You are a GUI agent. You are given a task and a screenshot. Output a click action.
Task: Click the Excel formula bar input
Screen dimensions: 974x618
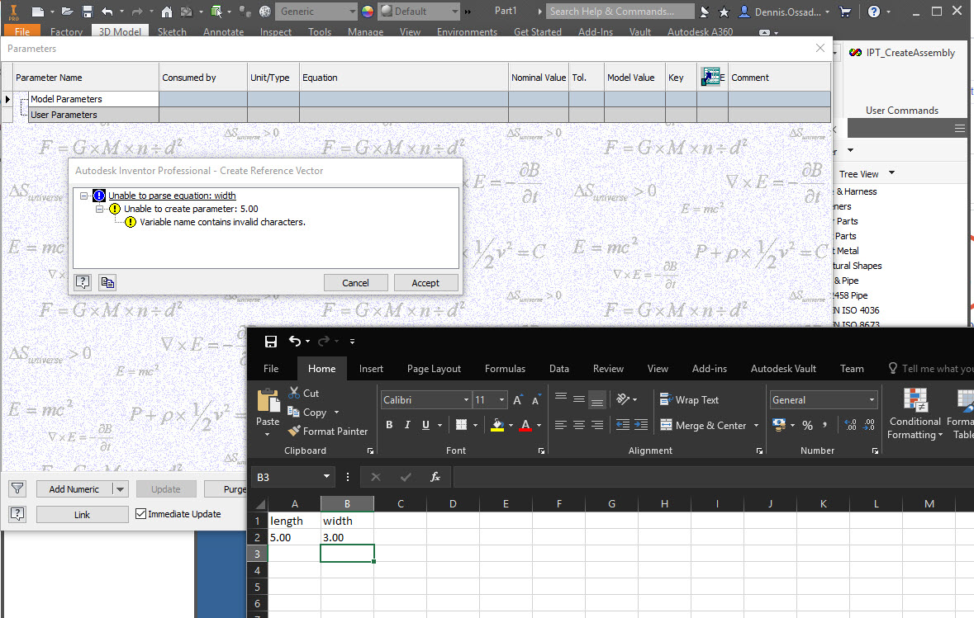tap(713, 477)
